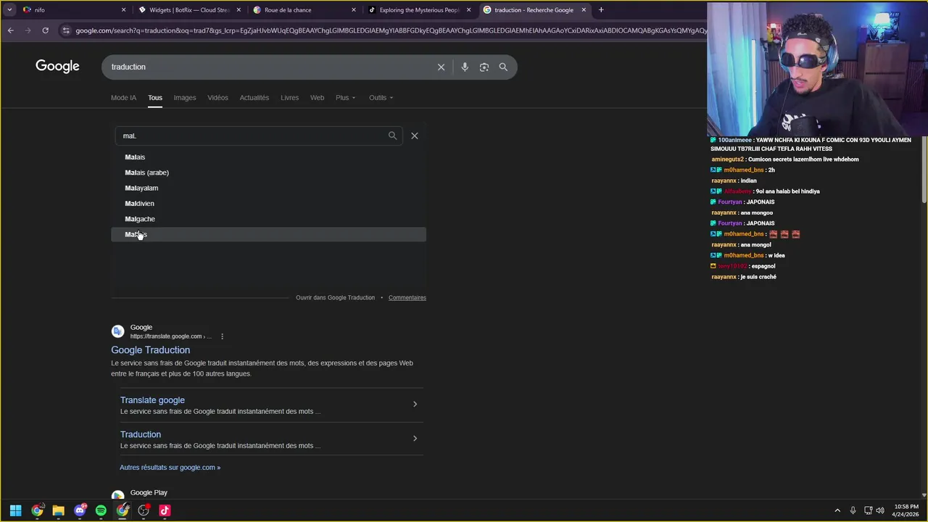Click the network tray icon
The height and width of the screenshot is (522, 928).
[x=868, y=510]
